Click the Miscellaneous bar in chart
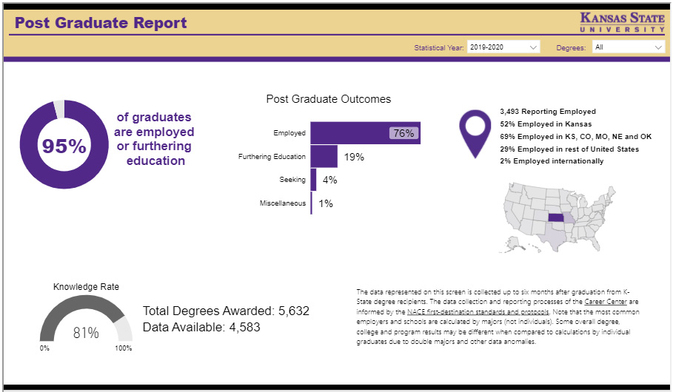 pos(312,203)
